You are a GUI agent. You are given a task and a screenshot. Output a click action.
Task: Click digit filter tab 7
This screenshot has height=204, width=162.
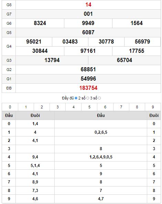click(x=121, y=107)
